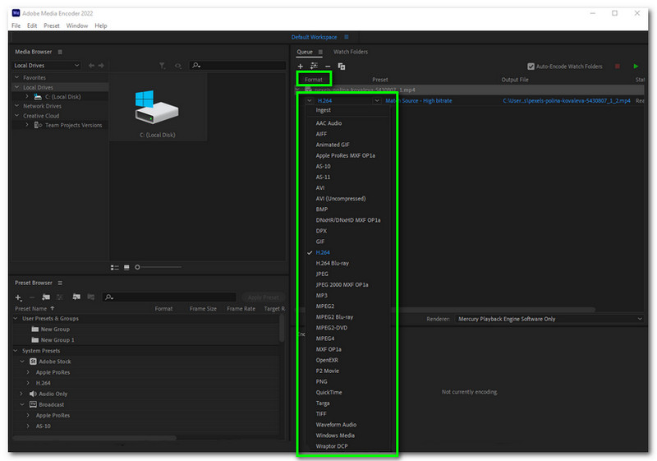This screenshot has height=461, width=657.
Task: Click Create New Preset plus icon
Action: [18, 297]
